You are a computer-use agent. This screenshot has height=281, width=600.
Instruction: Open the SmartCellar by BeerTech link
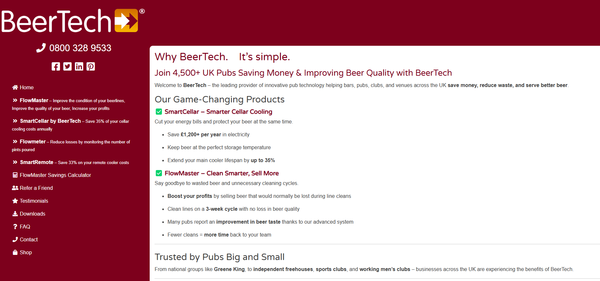click(x=50, y=121)
